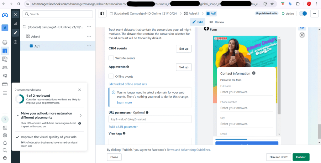321x163 pixels.
Task: Click the bug report icon
Action: tap(5, 158)
